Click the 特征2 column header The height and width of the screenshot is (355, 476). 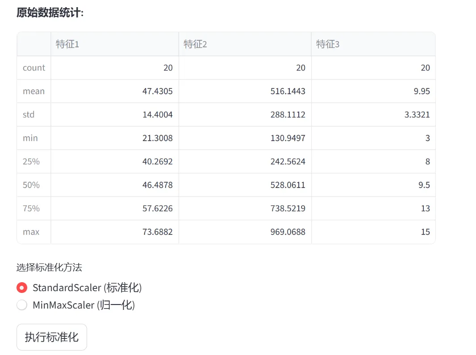pyautogui.click(x=245, y=44)
